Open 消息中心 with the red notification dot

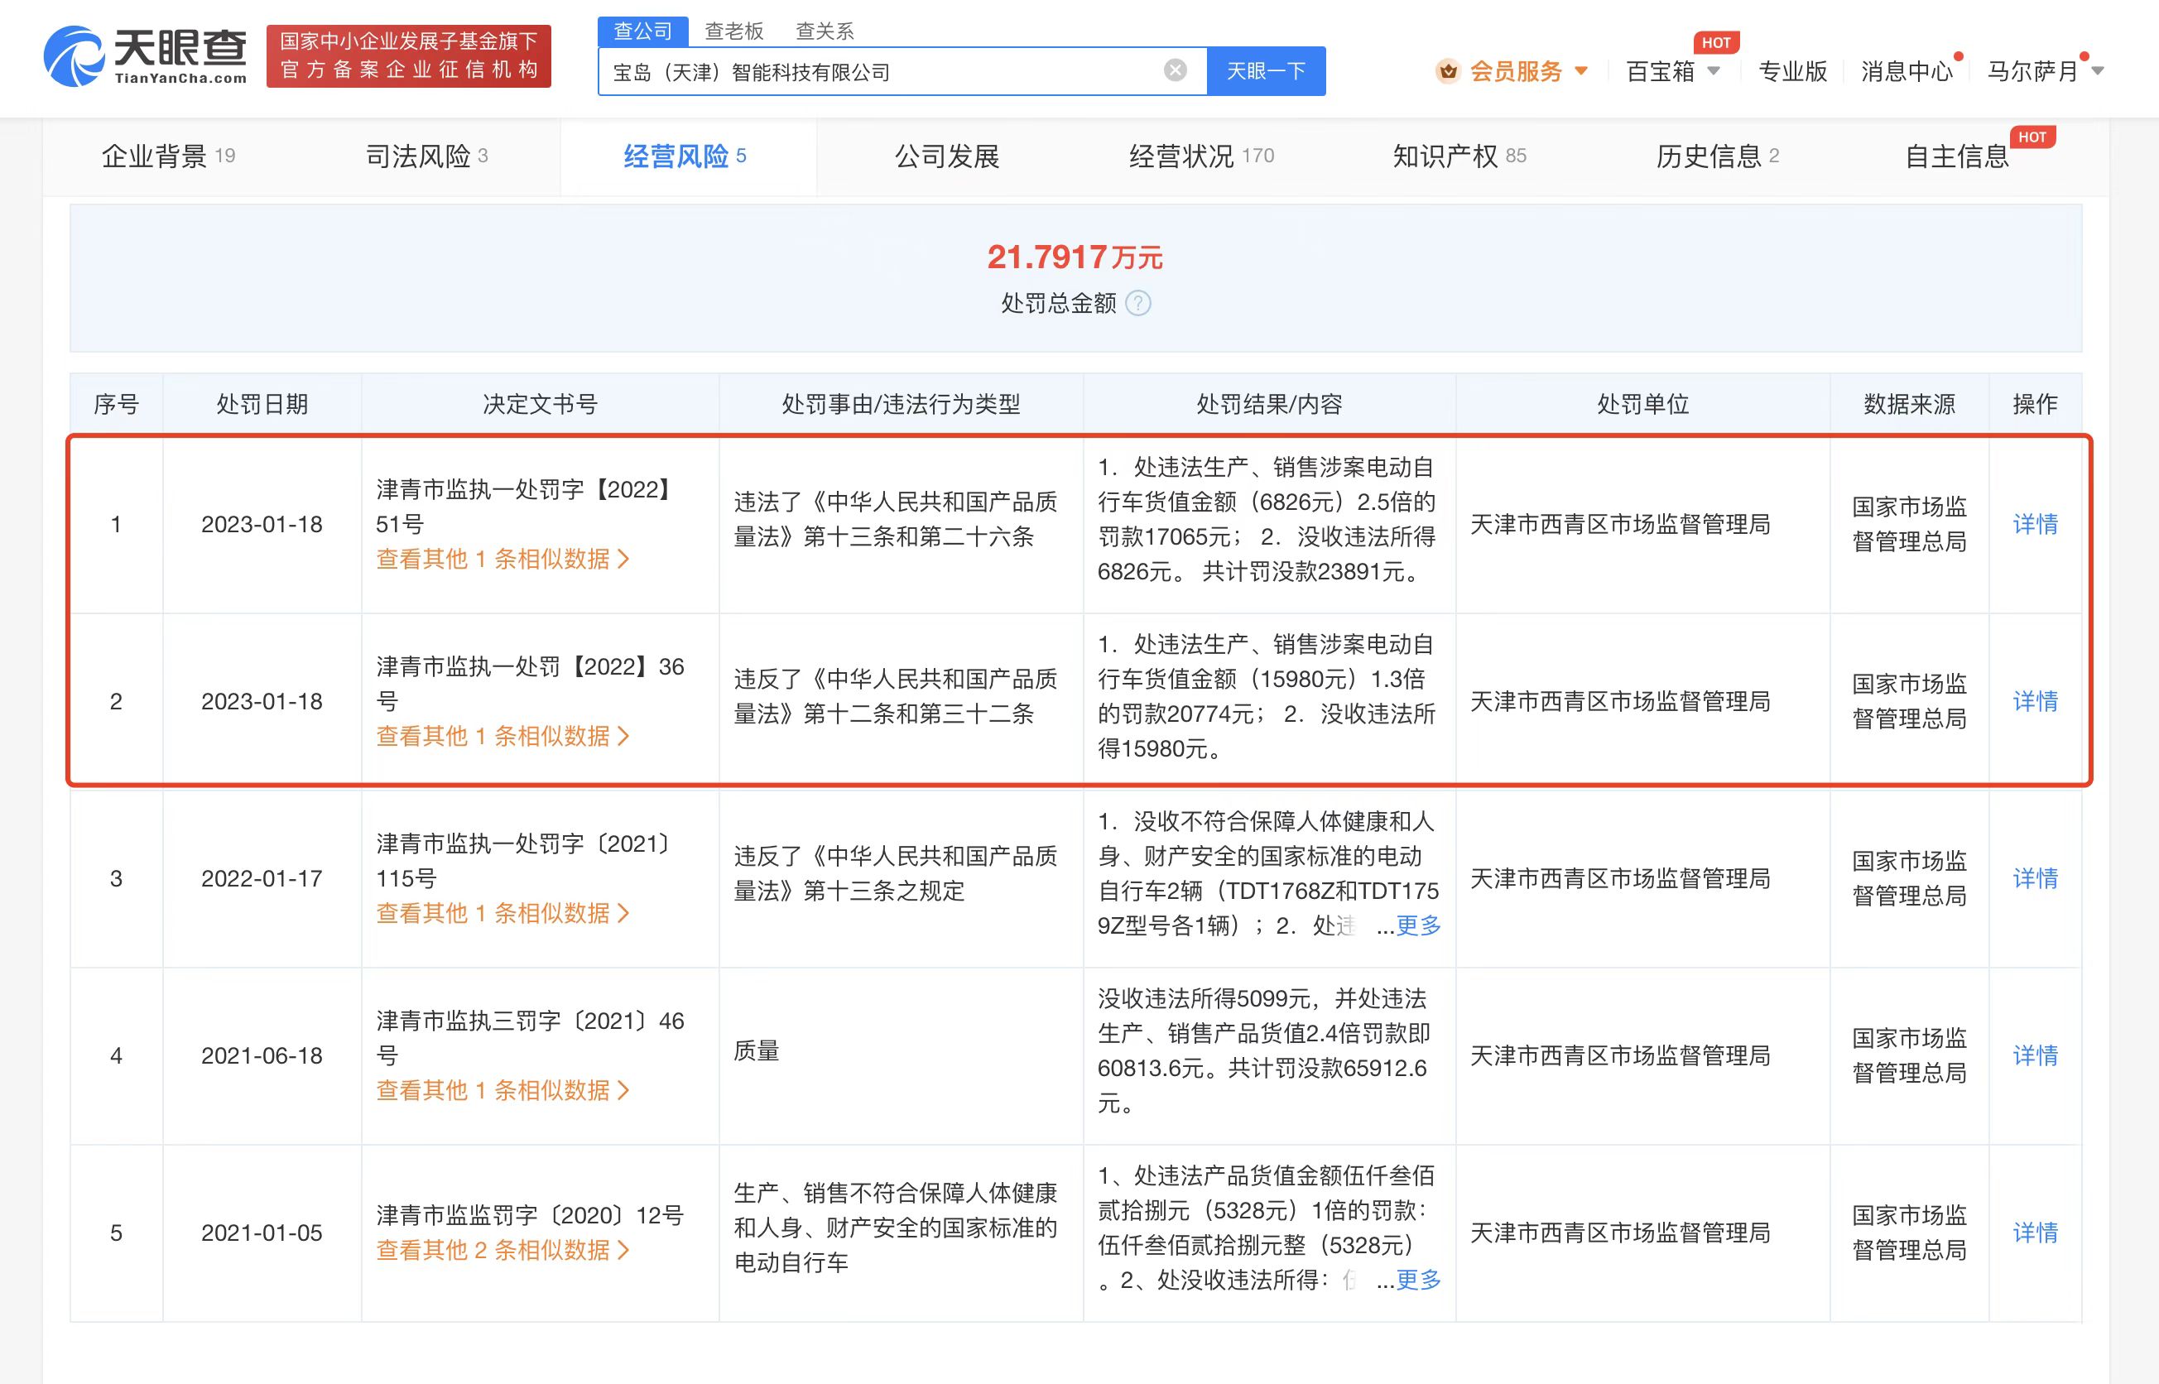1907,70
